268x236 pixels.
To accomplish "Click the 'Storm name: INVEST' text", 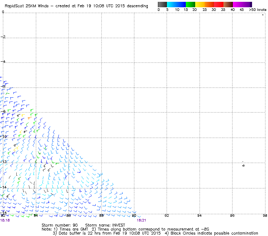I will [x=105, y=225].
